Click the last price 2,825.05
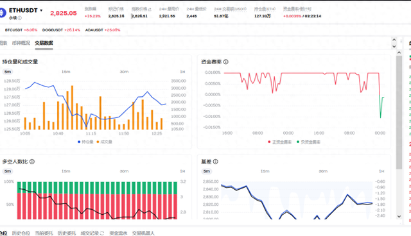 [x=64, y=13]
